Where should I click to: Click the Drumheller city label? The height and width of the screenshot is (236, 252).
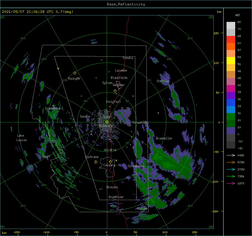[164, 138]
